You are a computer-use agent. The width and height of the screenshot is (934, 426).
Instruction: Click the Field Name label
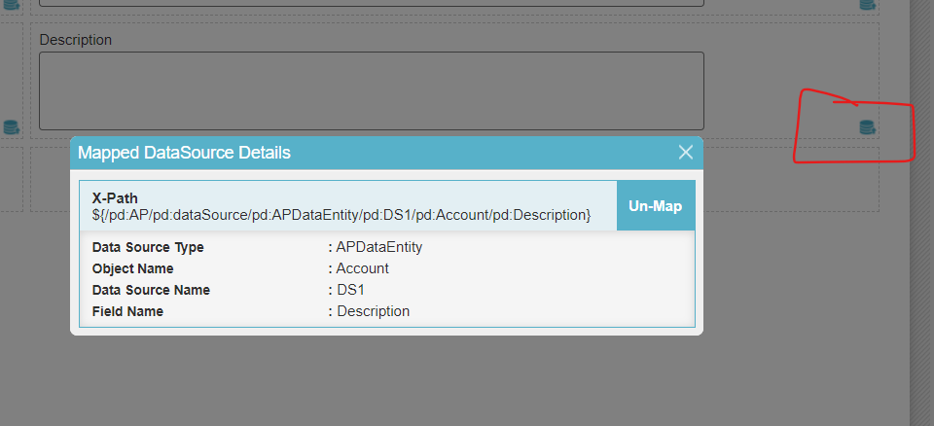(x=127, y=311)
